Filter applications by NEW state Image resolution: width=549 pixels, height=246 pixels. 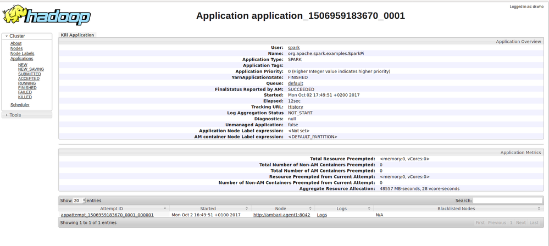tap(23, 65)
